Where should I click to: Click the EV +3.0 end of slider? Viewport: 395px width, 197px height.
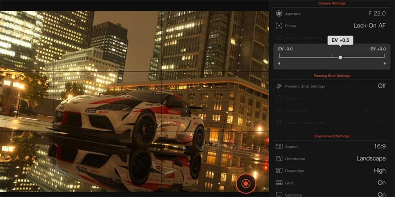pyautogui.click(x=378, y=49)
